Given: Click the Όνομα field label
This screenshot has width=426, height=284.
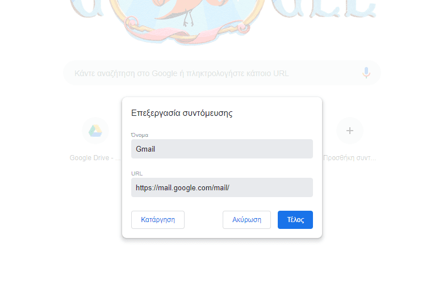Looking at the screenshot, I should (140, 135).
